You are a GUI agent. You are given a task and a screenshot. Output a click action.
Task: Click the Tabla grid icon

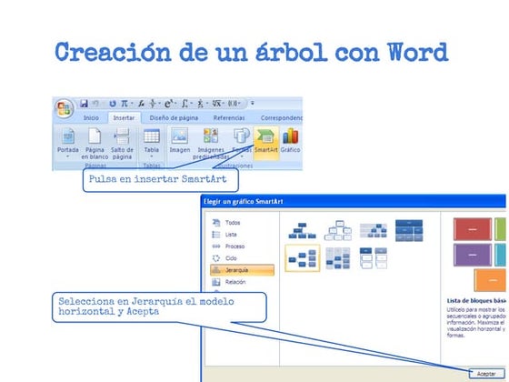coord(152,136)
